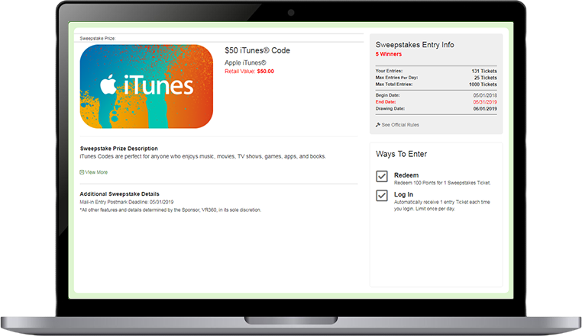Screen dimensions: 582x336
Task: Click the Max Total Entries label
Action: pyautogui.click(x=394, y=84)
